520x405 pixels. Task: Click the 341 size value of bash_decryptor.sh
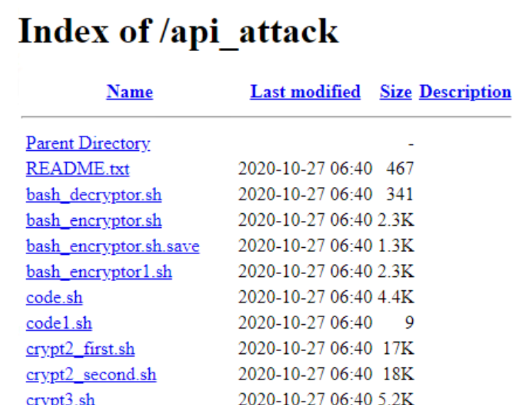click(400, 195)
